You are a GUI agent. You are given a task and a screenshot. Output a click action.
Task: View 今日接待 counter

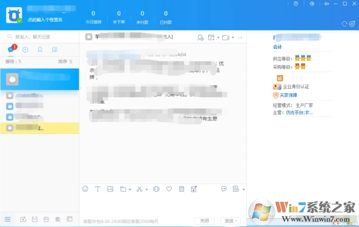click(94, 17)
